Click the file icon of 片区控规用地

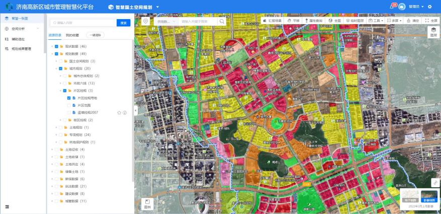click(74, 98)
